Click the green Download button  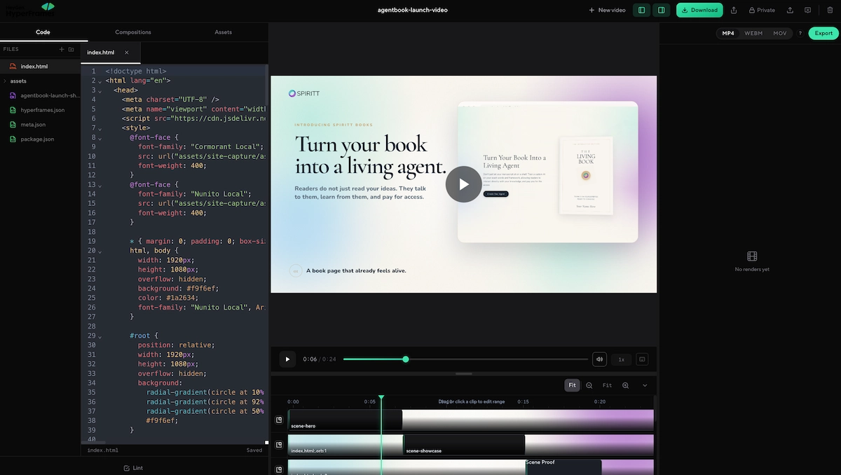coord(699,10)
